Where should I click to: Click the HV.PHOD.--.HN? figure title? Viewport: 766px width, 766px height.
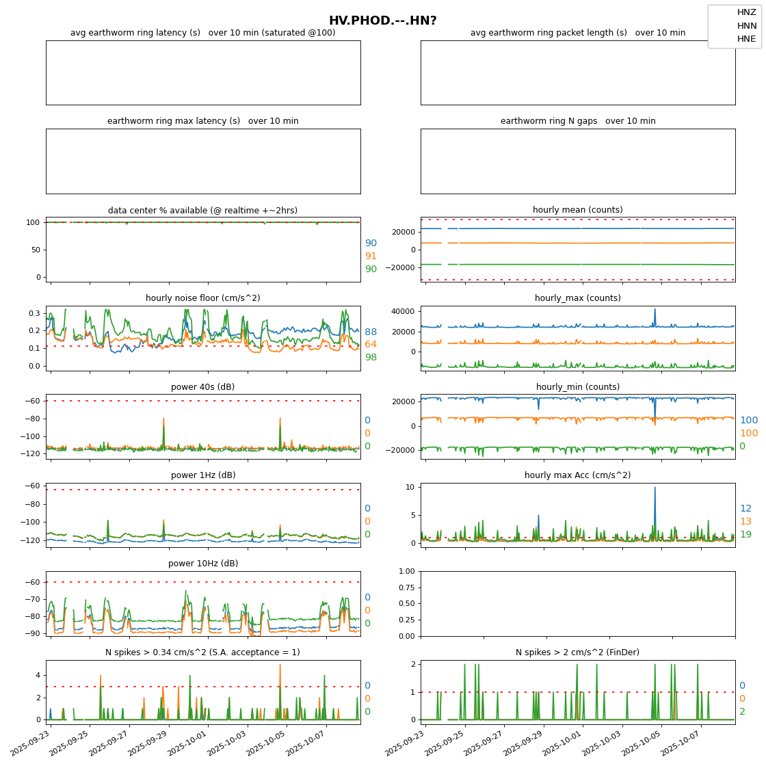coord(382,21)
